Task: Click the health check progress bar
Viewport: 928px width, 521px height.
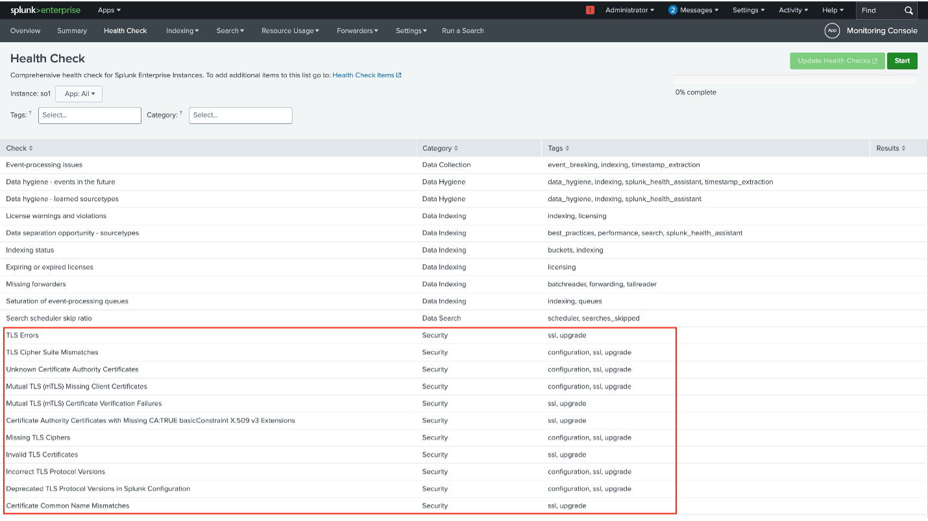Action: [795, 80]
